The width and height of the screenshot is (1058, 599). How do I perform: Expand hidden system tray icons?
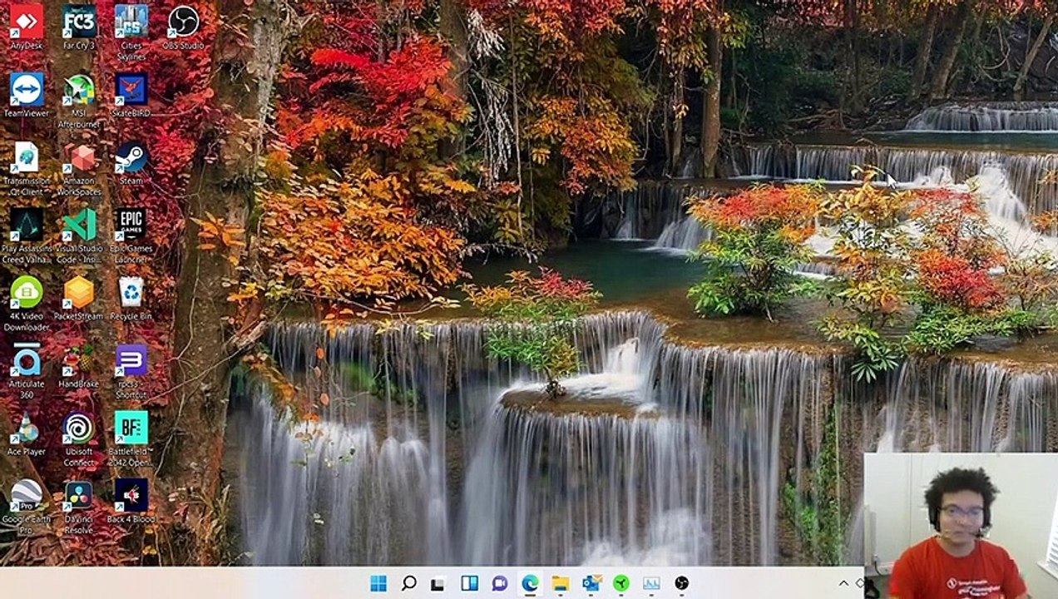843,583
